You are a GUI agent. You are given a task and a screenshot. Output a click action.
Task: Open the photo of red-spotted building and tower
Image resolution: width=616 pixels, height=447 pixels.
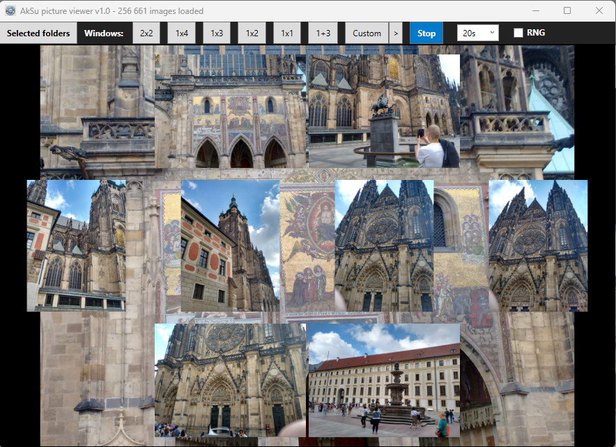[x=230, y=245]
